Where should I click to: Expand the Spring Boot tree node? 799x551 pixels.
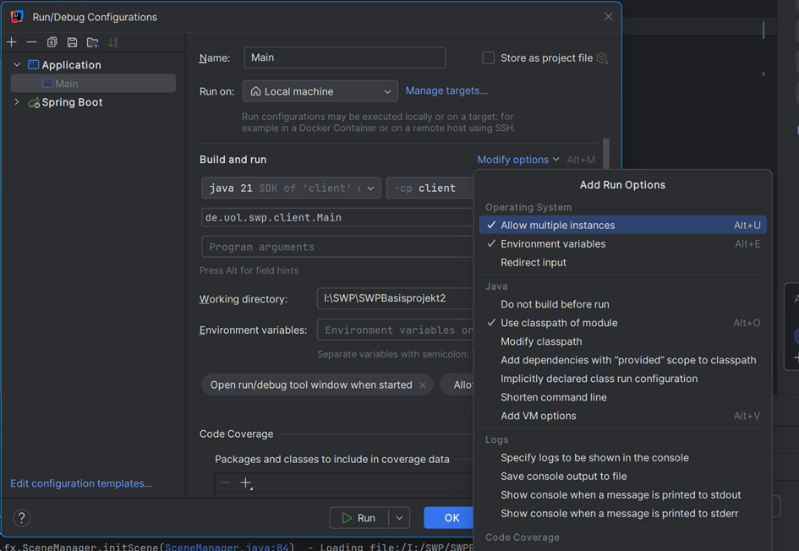pyautogui.click(x=17, y=102)
